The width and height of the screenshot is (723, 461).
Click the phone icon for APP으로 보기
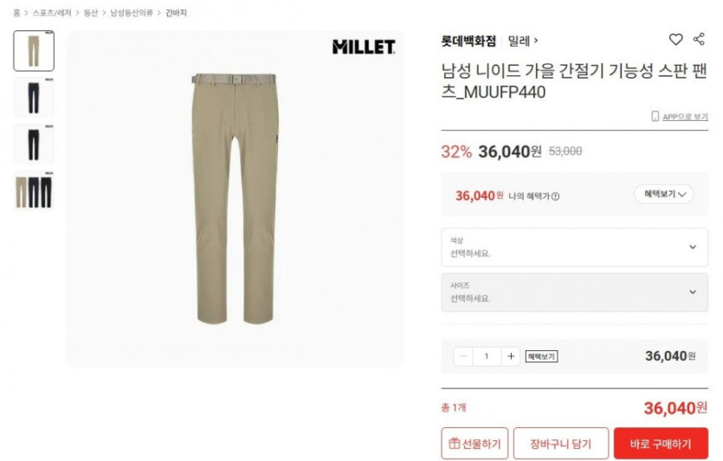tap(655, 116)
